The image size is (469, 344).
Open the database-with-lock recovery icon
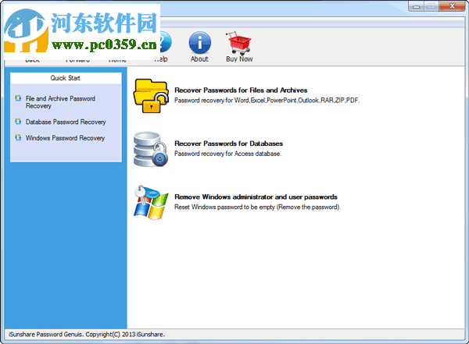[150, 149]
